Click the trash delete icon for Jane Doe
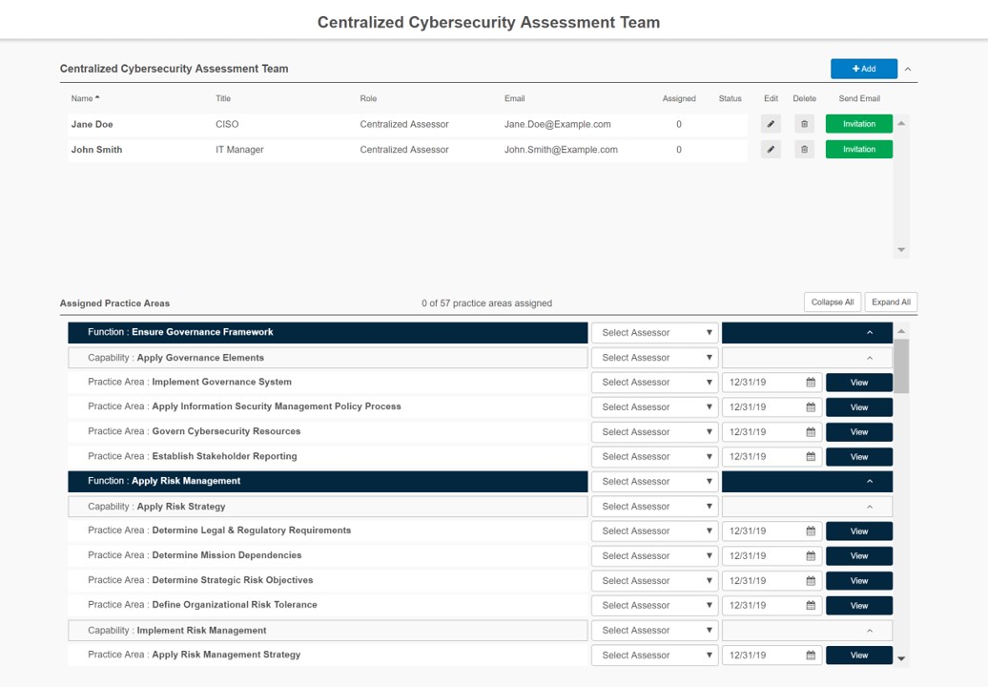Image resolution: width=988 pixels, height=687 pixels. coord(804,124)
